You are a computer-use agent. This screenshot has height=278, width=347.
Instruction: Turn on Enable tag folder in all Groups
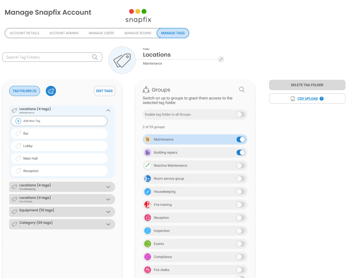tap(240, 115)
